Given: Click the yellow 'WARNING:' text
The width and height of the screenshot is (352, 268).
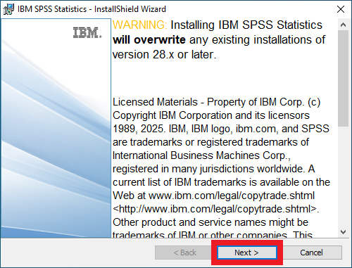Looking at the screenshot, I should point(139,25).
